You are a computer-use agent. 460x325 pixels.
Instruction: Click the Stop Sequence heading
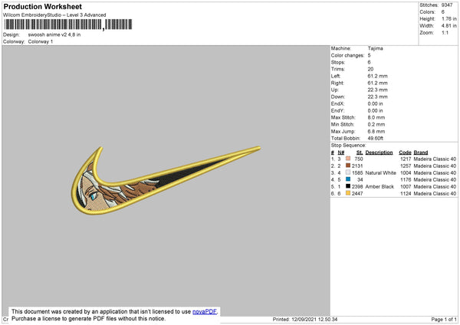click(349, 146)
